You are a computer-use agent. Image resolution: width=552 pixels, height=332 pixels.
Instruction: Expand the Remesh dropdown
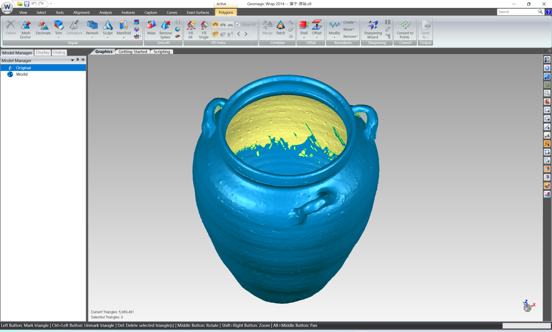tap(92, 38)
